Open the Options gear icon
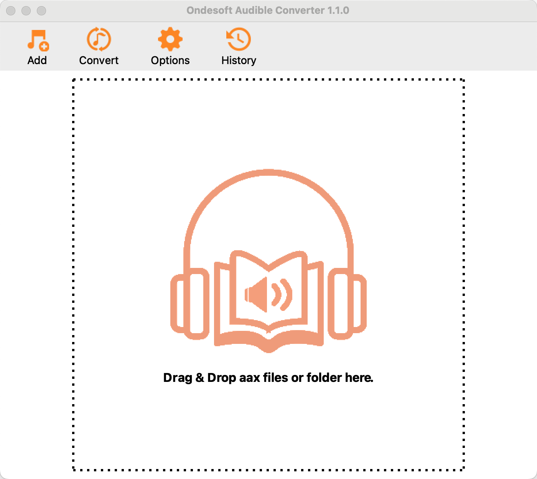This screenshot has width=537, height=479. pos(170,40)
